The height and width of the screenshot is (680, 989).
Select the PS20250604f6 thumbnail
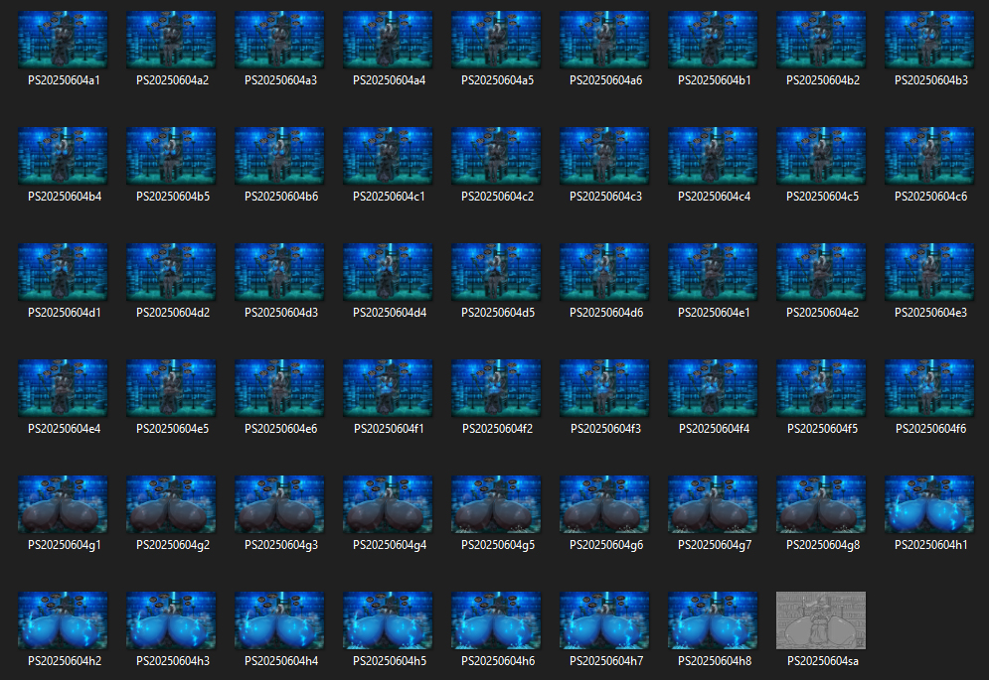pos(929,387)
